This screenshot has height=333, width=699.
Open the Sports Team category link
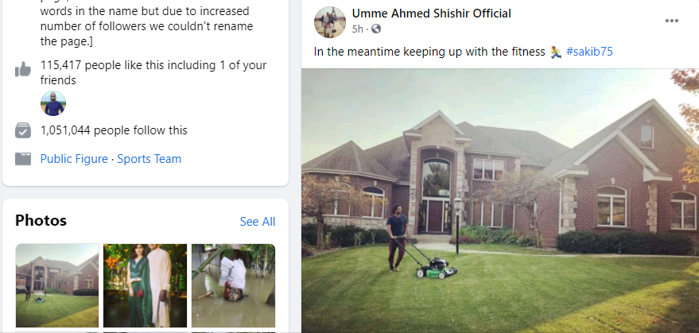coord(150,159)
